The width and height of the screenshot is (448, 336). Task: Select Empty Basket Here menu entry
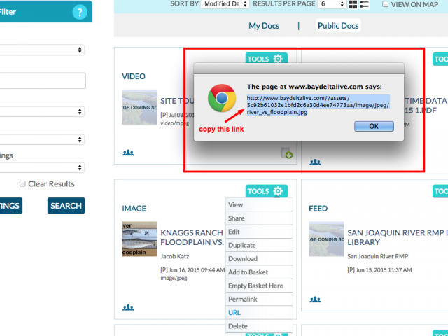tap(259, 286)
